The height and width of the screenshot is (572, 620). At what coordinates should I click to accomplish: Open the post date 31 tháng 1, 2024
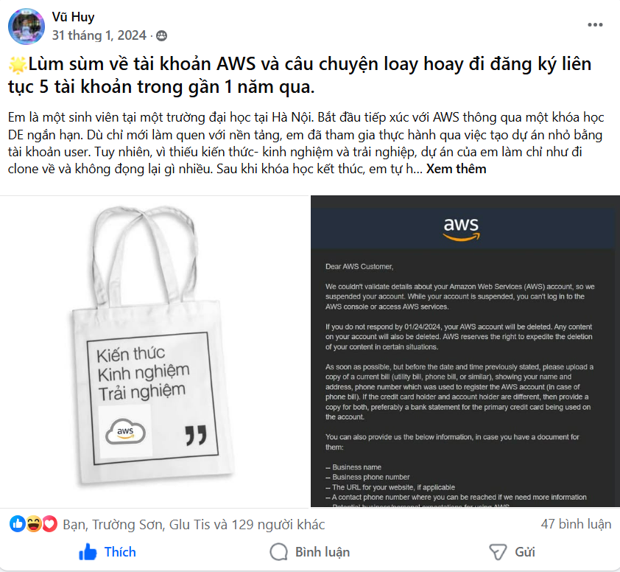(x=99, y=35)
